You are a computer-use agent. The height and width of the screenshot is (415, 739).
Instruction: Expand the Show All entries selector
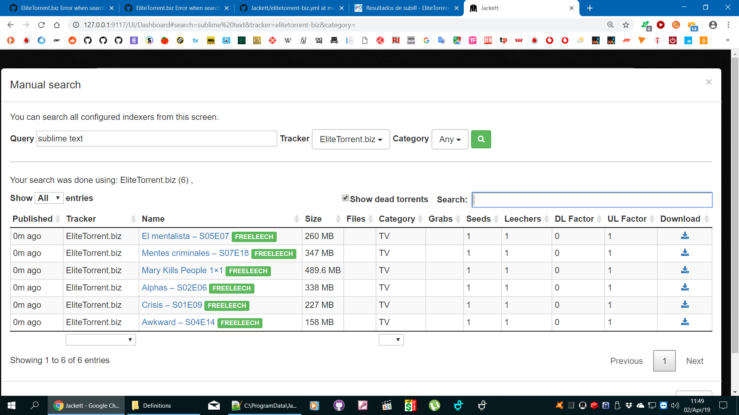[x=49, y=198]
